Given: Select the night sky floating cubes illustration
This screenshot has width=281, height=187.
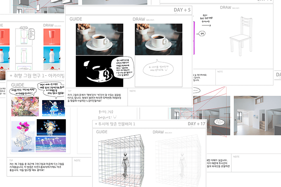Looking at the screenshot, I should pos(51,128).
